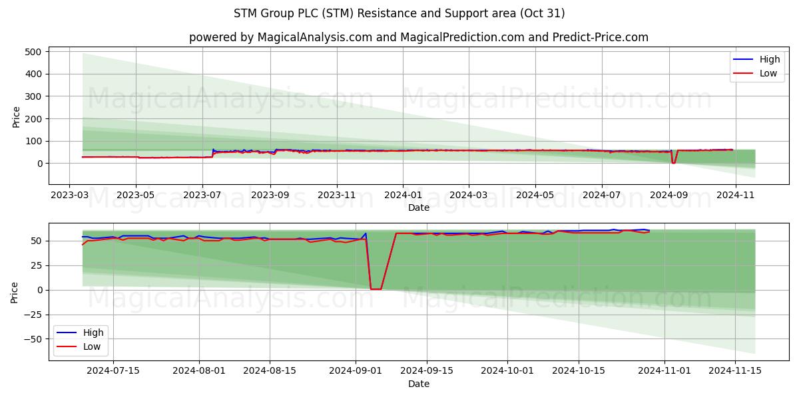This screenshot has height=399, width=799.
Task: Click 'High' in the bottom chart legend
Action: tap(93, 332)
